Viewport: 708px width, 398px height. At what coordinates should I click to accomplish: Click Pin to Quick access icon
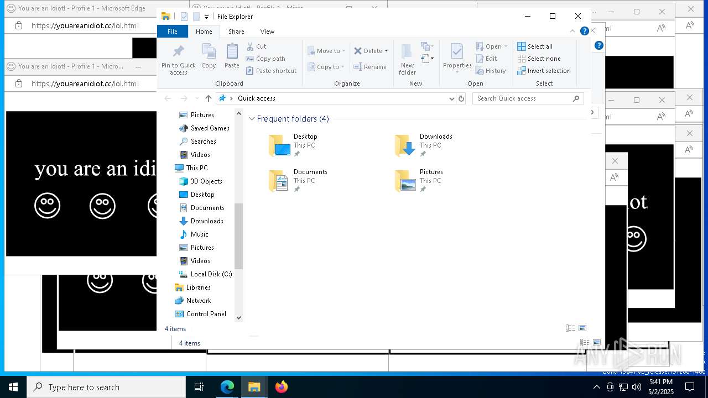click(178, 60)
